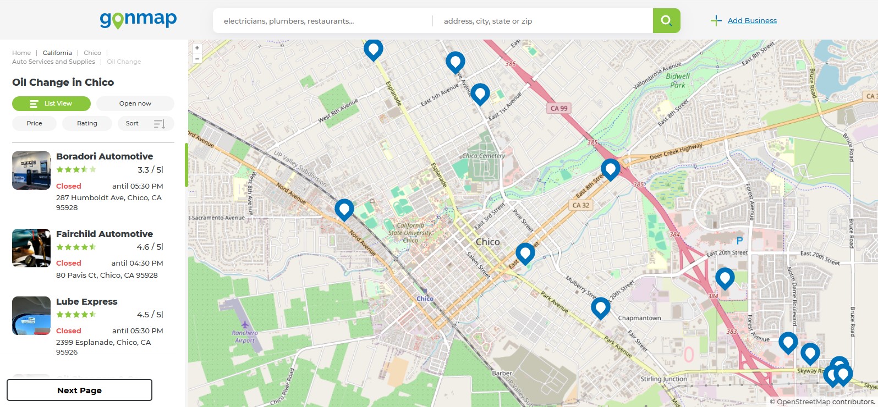Select map pin above Chapmantown
This screenshot has height=407, width=878.
[600, 308]
